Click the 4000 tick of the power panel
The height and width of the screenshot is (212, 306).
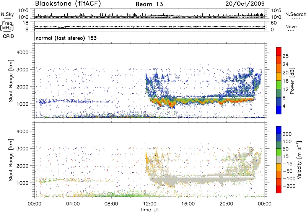point(22,52)
